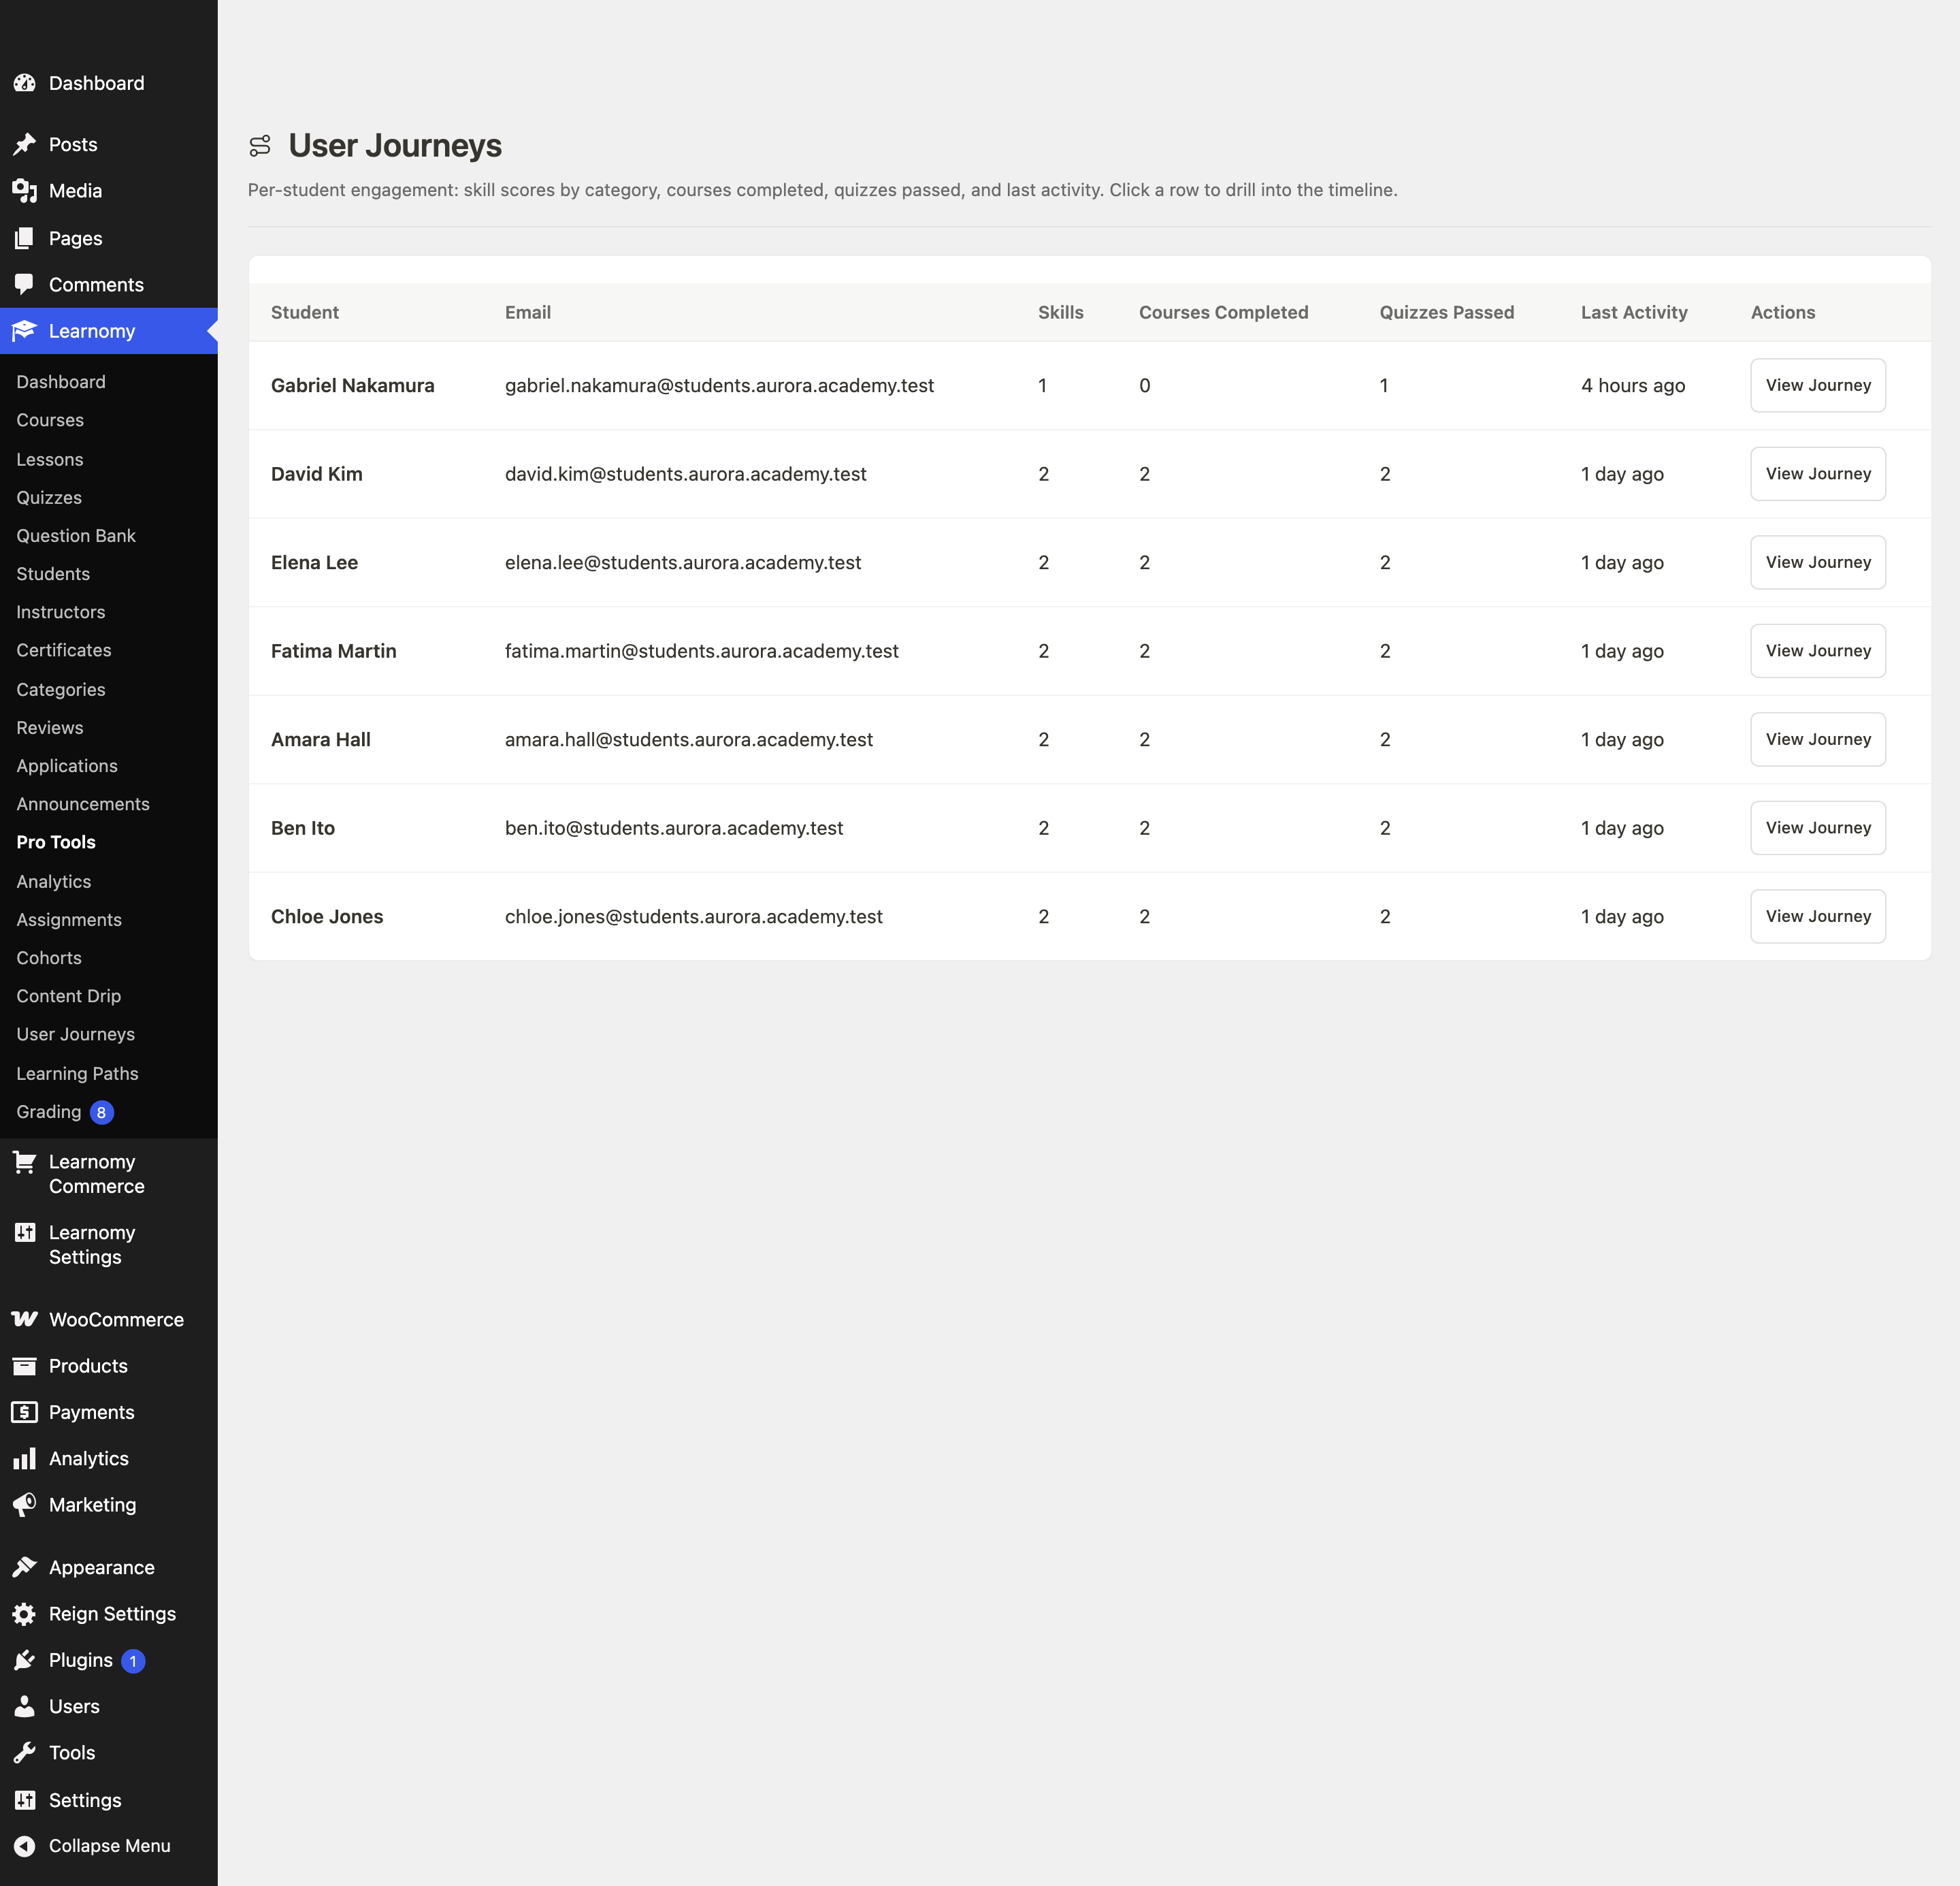The height and width of the screenshot is (1886, 1960).
Task: Open Analytics under Pro Tools
Action: pyautogui.click(x=54, y=882)
